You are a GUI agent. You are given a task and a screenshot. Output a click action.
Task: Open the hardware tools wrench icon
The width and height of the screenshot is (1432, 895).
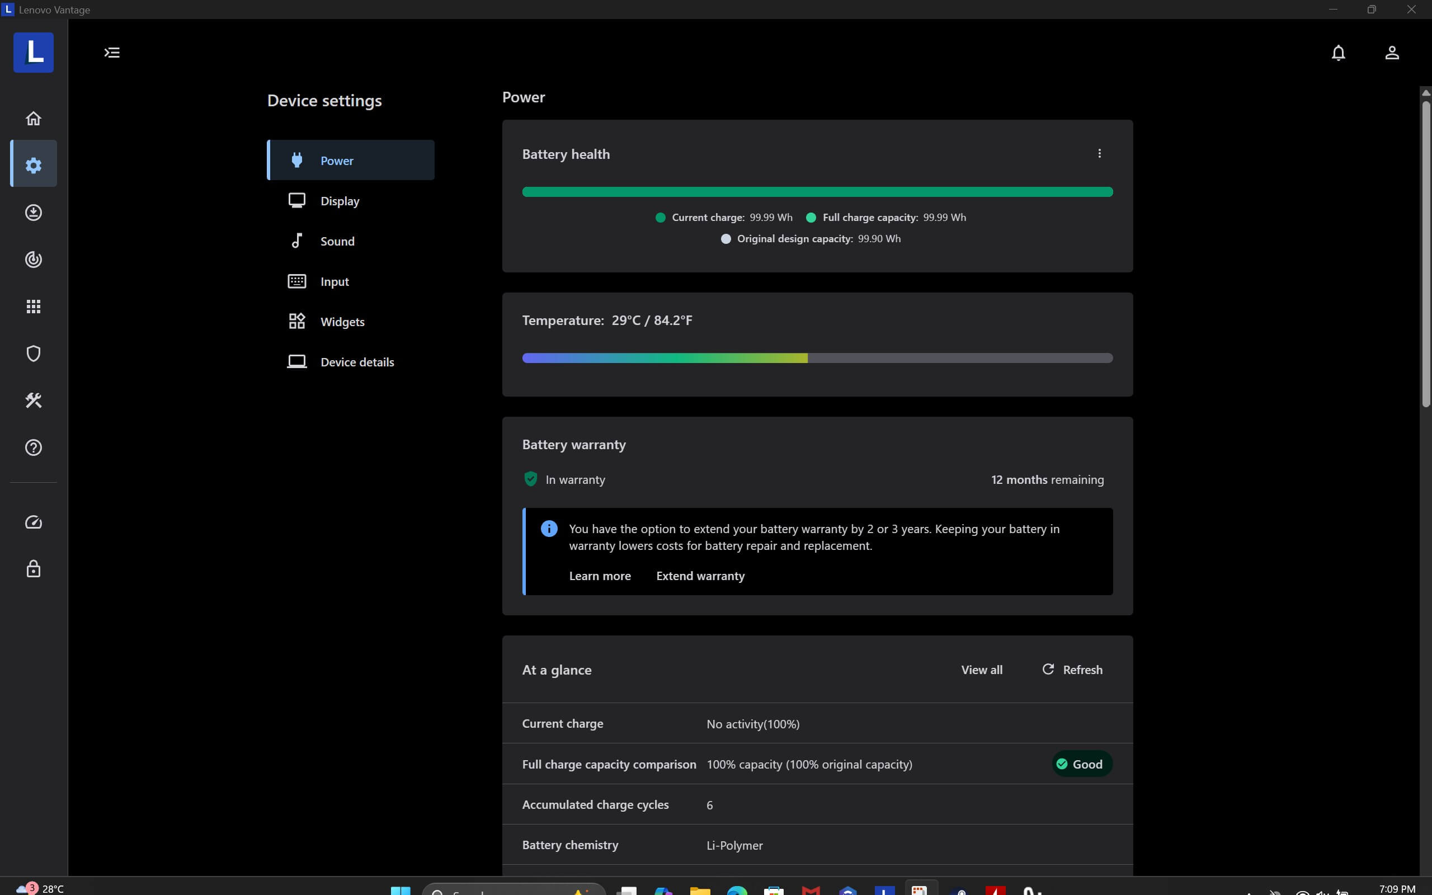coord(33,401)
